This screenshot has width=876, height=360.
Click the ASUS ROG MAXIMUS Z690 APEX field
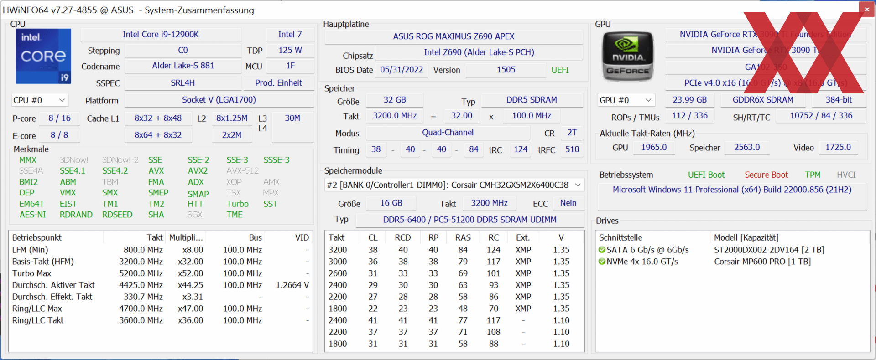pyautogui.click(x=454, y=36)
